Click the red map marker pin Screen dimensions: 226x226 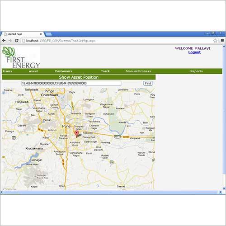coord(77,134)
